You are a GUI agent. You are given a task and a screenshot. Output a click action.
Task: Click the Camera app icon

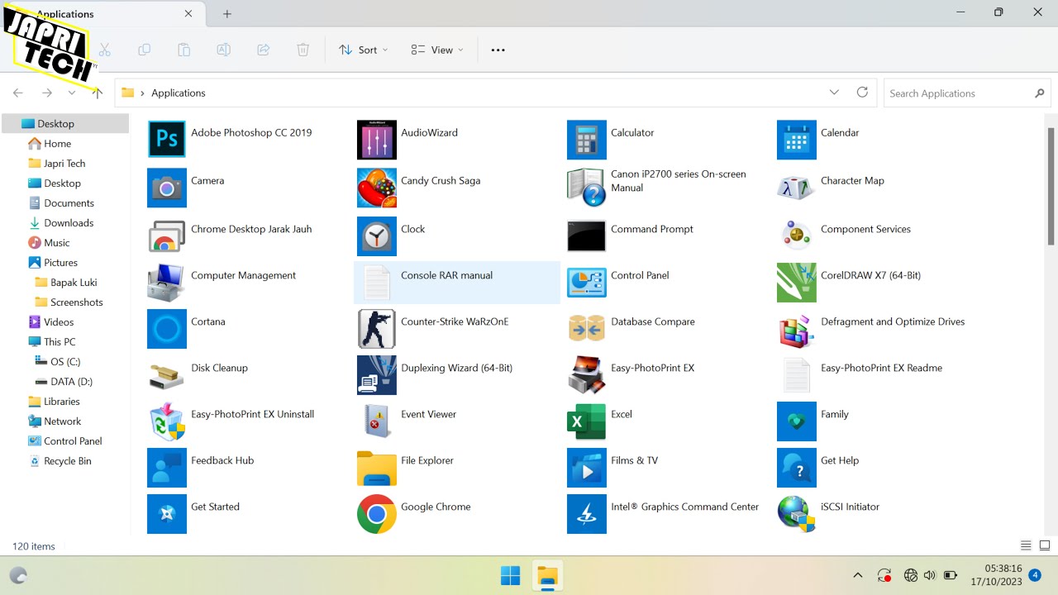pyautogui.click(x=167, y=188)
